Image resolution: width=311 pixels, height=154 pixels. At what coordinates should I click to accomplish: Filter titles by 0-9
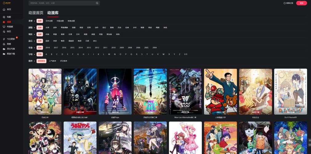(186, 54)
